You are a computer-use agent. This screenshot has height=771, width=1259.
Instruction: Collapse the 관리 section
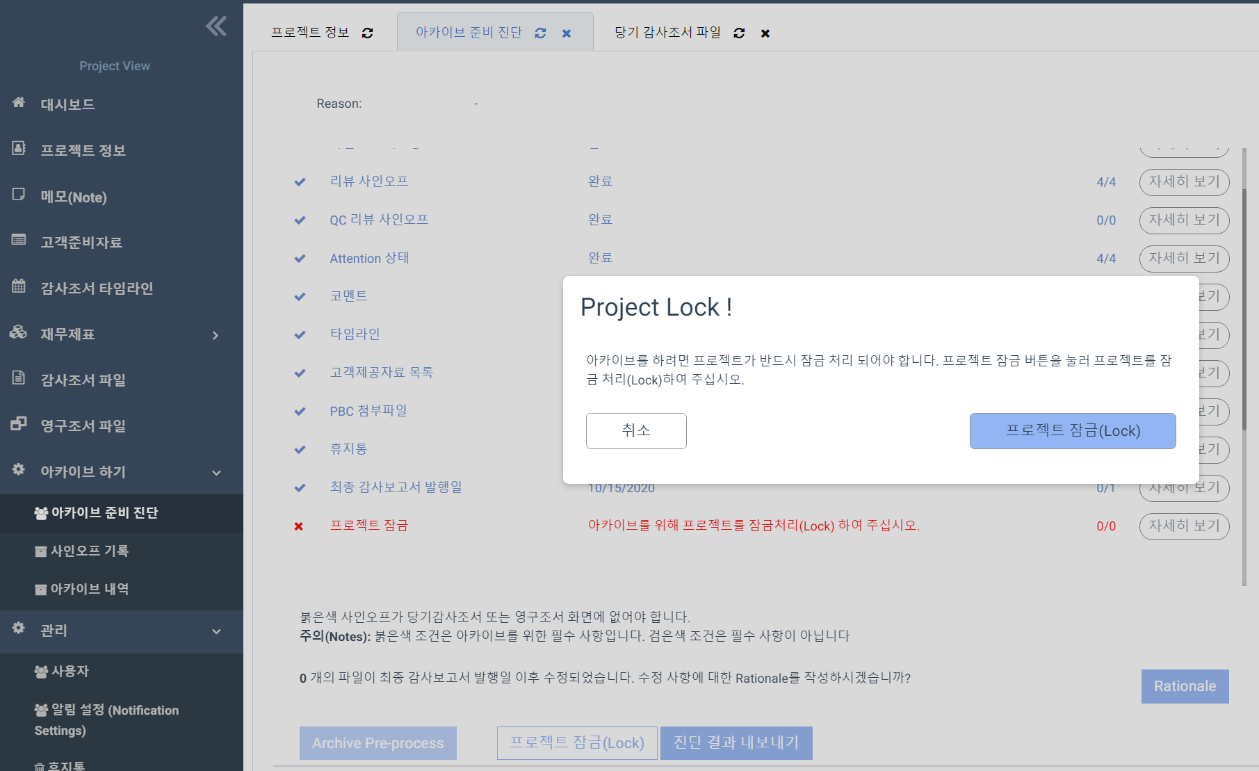(x=216, y=631)
